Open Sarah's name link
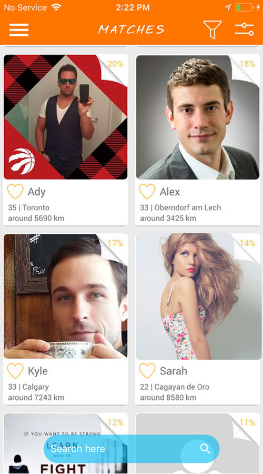 click(x=174, y=371)
